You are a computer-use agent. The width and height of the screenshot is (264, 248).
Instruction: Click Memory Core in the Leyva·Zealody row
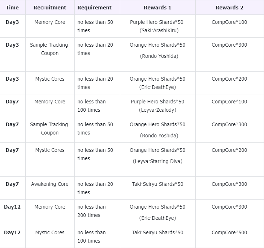coord(50,102)
